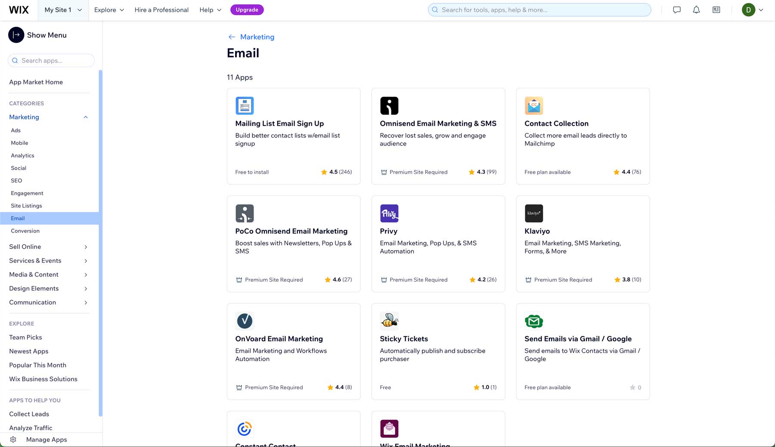Open the notifications bell

pyautogui.click(x=696, y=9)
